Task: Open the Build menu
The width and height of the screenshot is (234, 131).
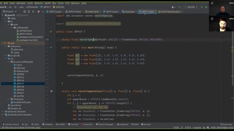Action: point(48,3)
